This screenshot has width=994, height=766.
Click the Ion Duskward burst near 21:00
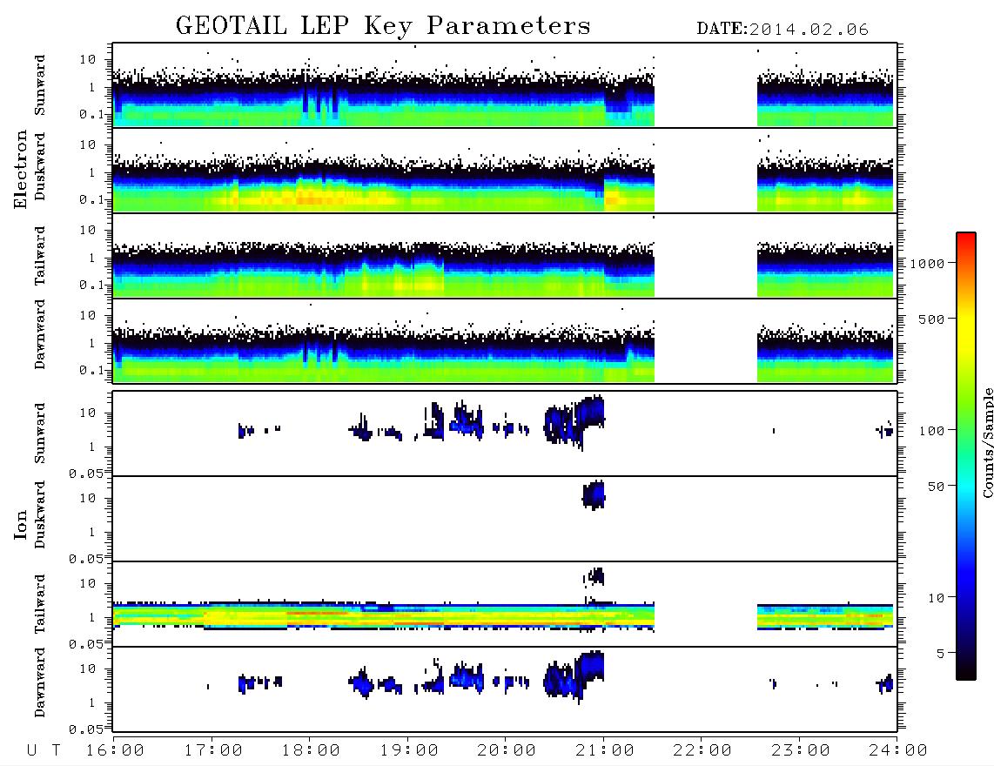[594, 495]
